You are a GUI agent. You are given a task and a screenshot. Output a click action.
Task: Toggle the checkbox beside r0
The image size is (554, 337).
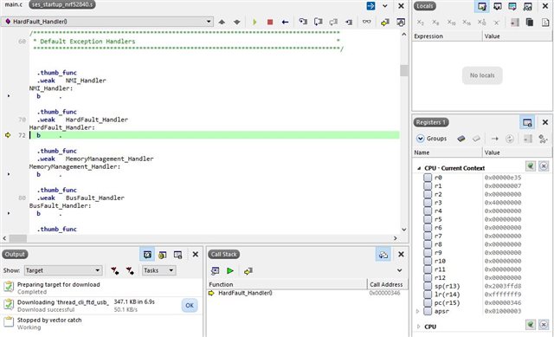pyautogui.click(x=428, y=178)
